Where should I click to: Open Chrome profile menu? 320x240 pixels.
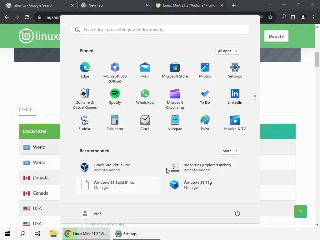[x=303, y=17]
